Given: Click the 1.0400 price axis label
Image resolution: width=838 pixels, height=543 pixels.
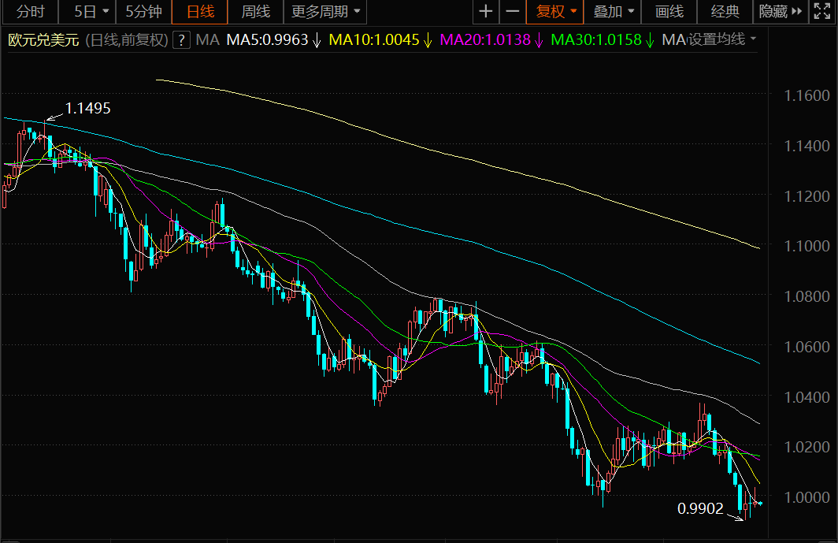Looking at the screenshot, I should click(806, 397).
